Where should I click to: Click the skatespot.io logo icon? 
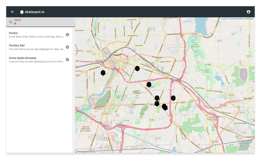22,12
